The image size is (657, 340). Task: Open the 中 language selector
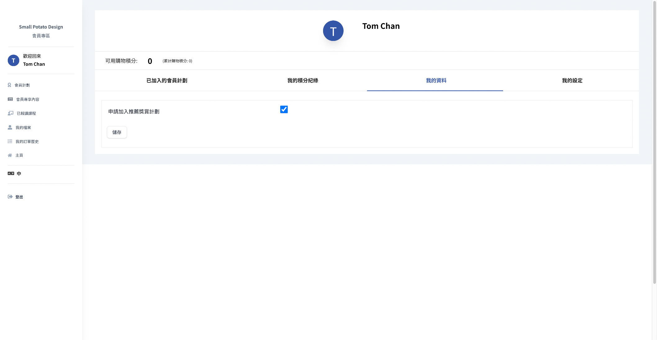pos(19,174)
